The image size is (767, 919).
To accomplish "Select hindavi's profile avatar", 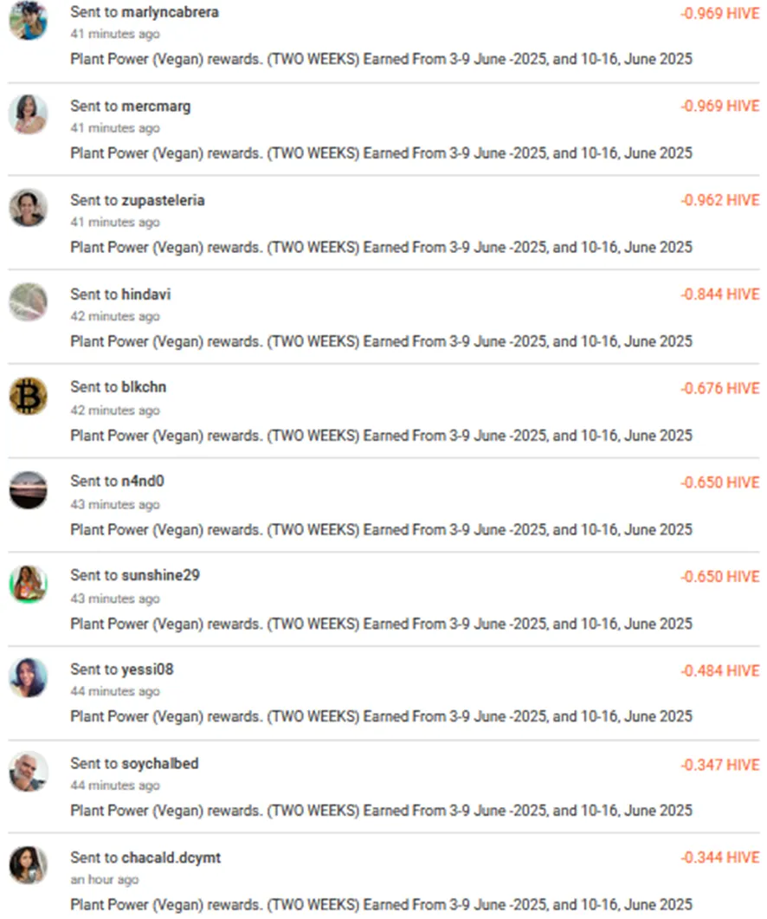I will coord(28,301).
